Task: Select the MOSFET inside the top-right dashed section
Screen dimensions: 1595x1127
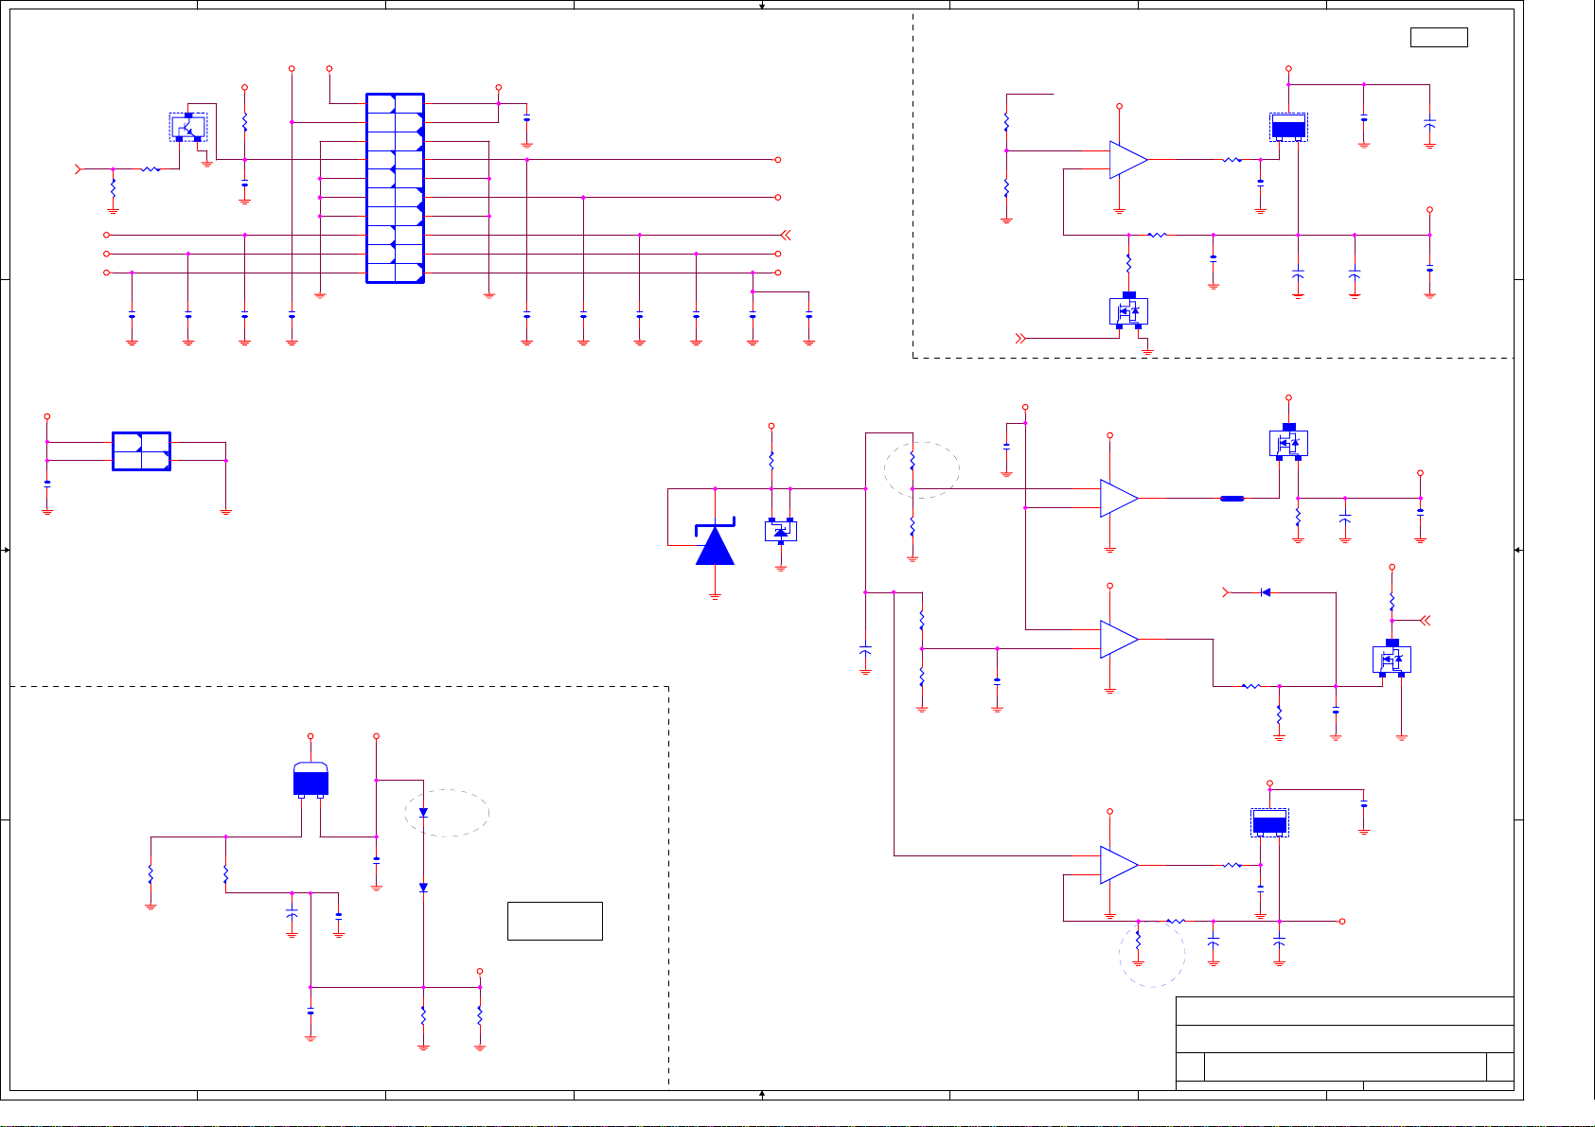Action: click(1128, 310)
